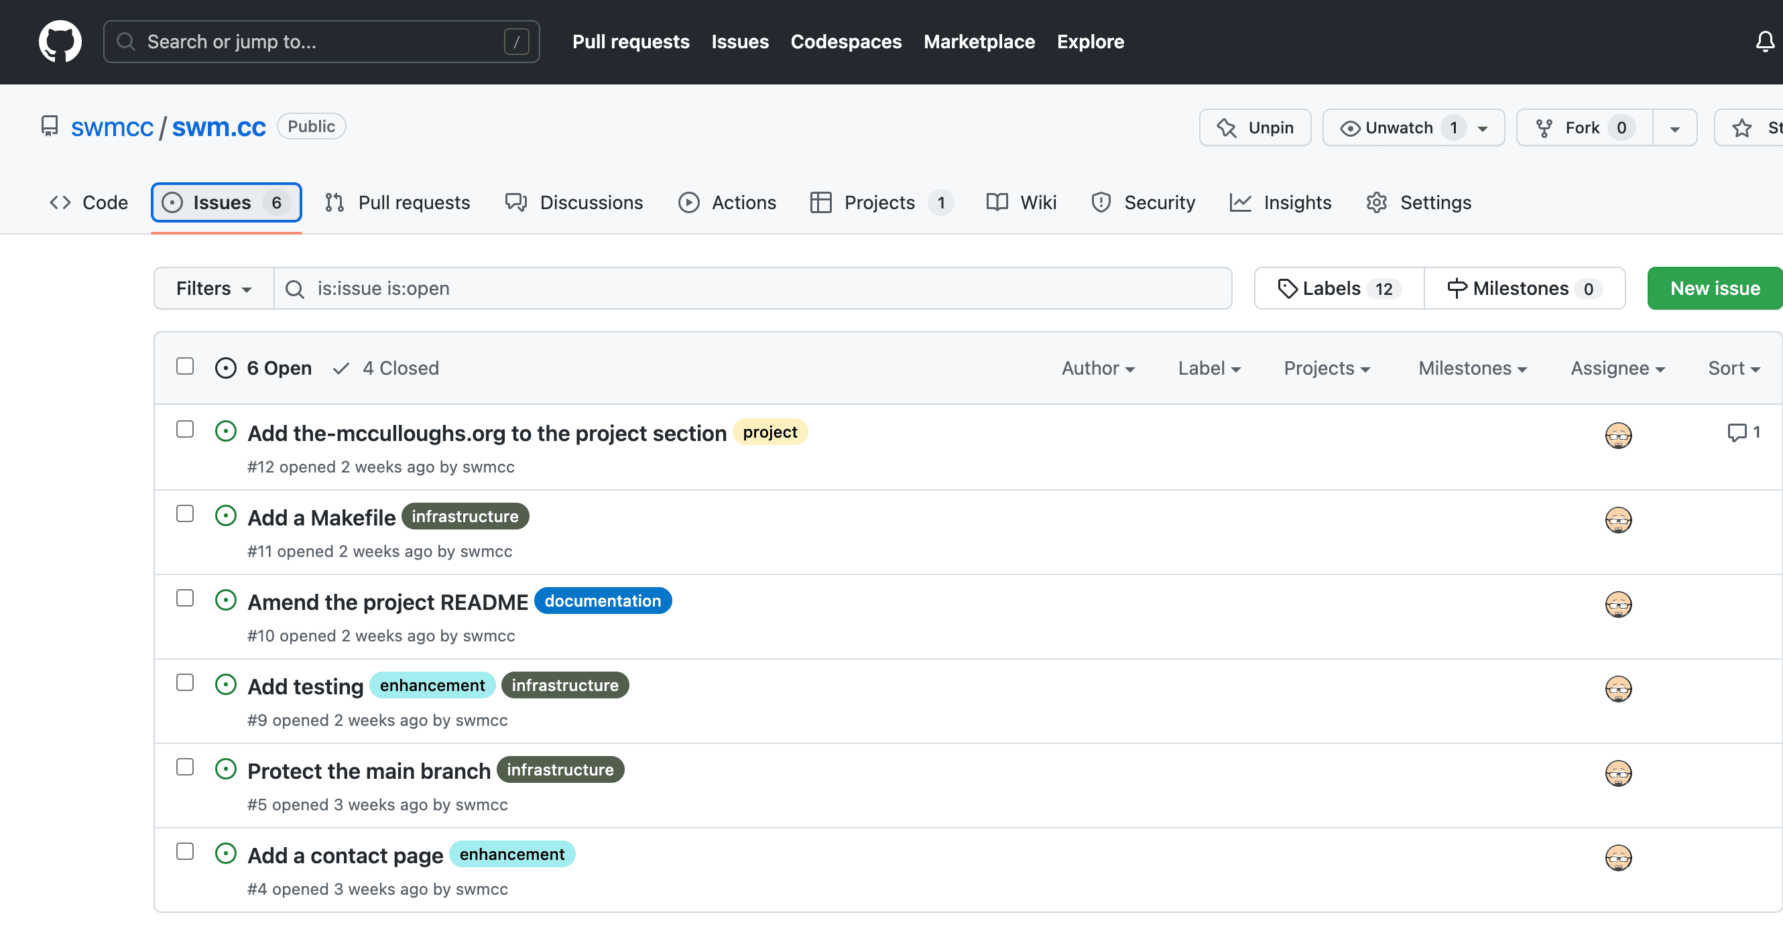Expand the Author filter dropdown
This screenshot has width=1783, height=937.
pos(1095,368)
